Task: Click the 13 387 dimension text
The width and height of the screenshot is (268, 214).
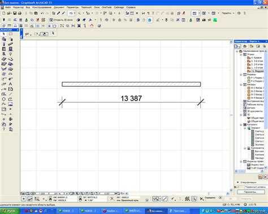Action: (131, 98)
